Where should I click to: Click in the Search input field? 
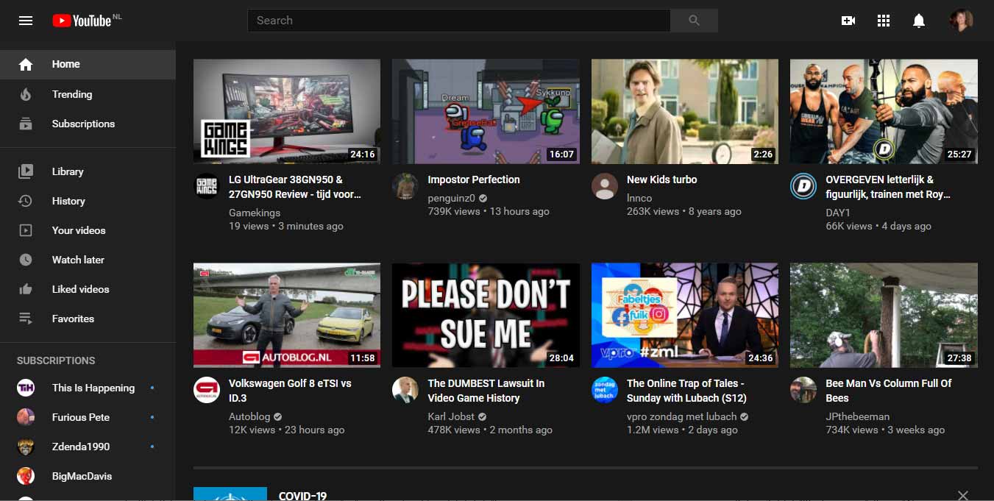458,21
